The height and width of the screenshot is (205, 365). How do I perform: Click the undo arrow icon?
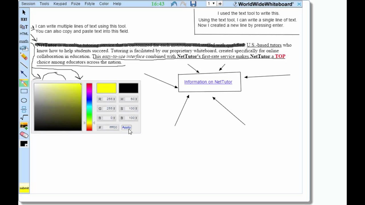pos(174,4)
